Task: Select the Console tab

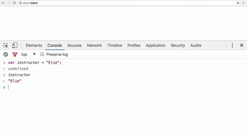Action: click(x=55, y=45)
